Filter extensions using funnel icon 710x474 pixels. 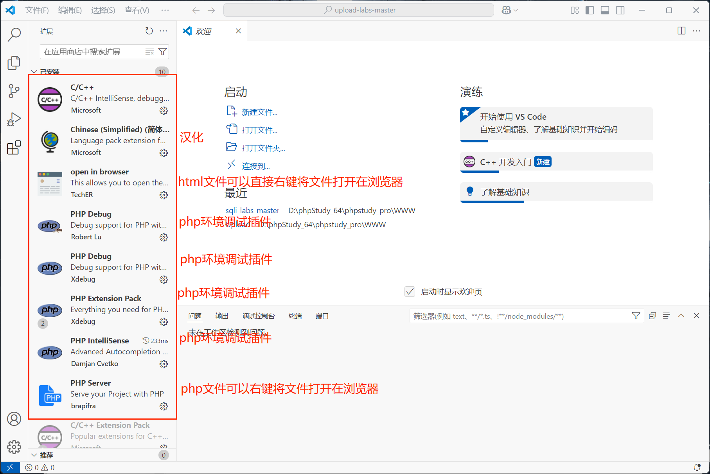(x=162, y=52)
